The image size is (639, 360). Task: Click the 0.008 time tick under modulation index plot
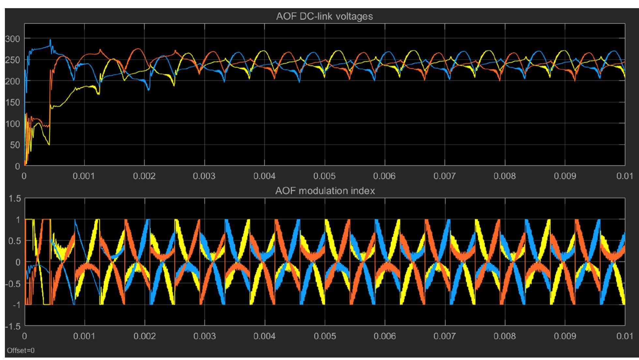505,336
